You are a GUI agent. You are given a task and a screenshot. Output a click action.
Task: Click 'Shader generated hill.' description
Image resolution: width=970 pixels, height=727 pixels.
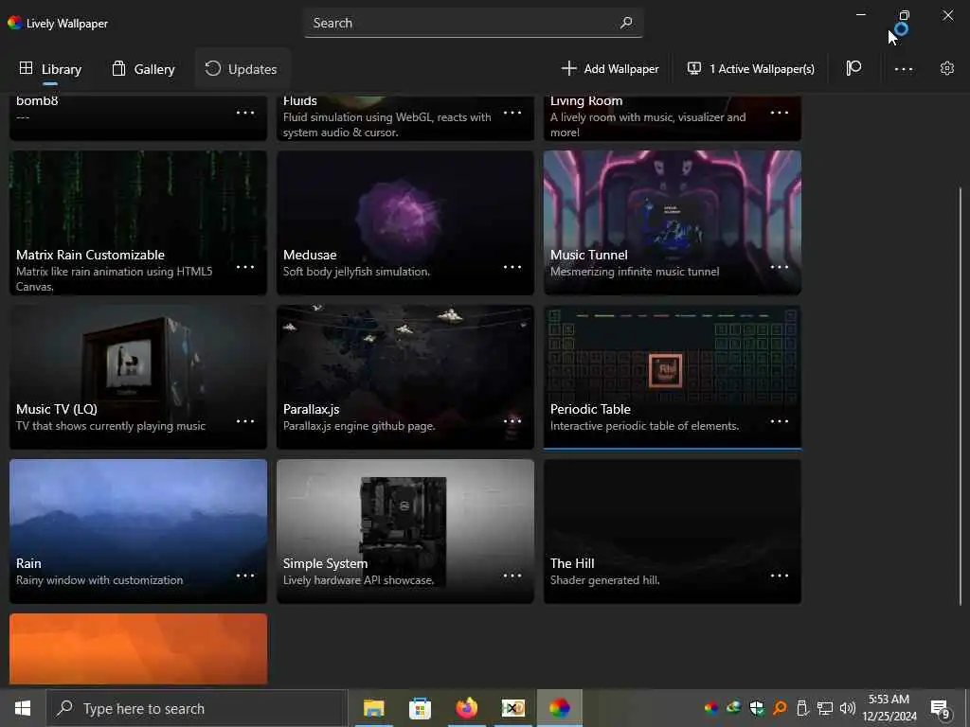click(605, 580)
